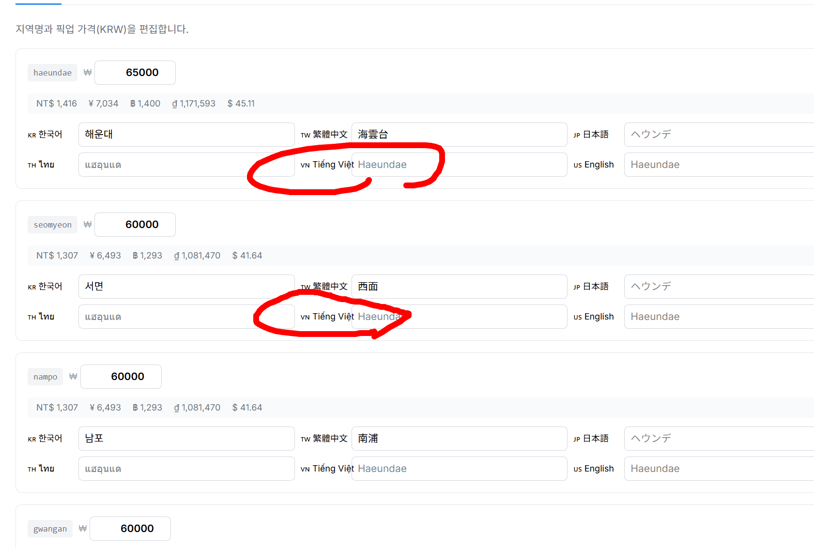This screenshot has width=814, height=548.
Task: Click the Traditional Chinese field with 西面
Action: coord(459,287)
